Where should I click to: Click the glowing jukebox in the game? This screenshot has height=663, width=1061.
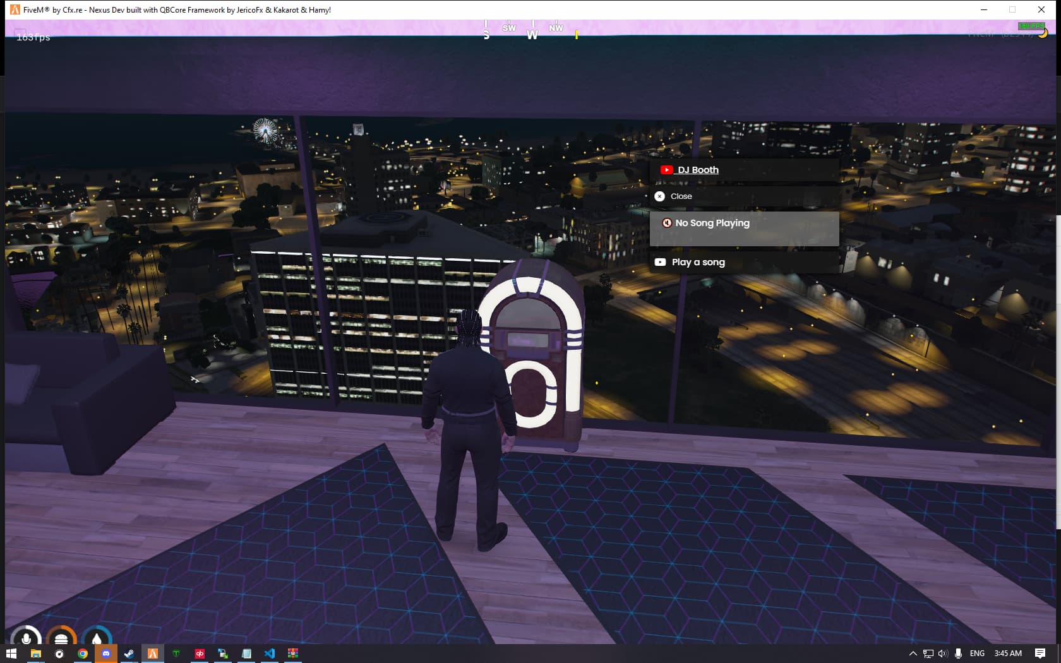[531, 354]
